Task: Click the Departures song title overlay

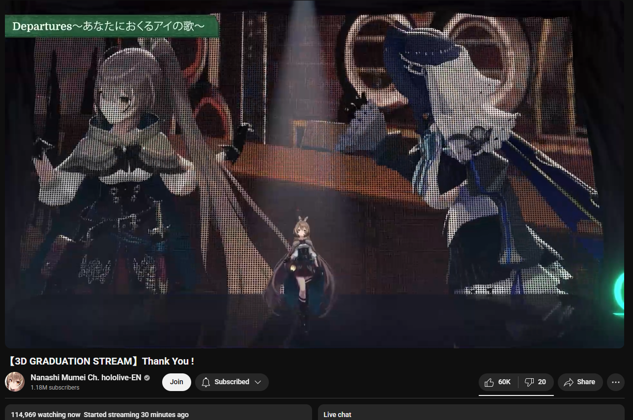Action: coord(112,26)
